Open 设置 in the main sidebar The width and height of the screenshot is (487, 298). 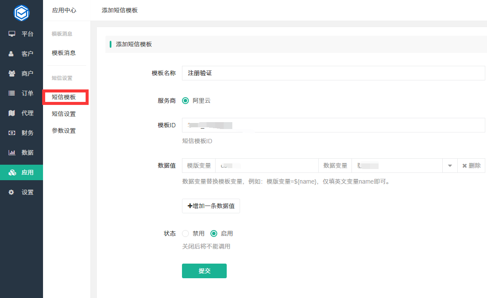pos(22,192)
